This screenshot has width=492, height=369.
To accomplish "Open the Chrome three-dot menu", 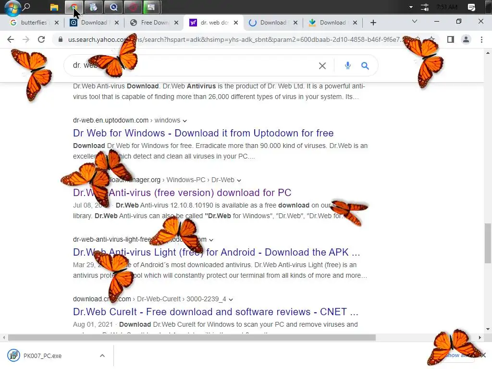I will pyautogui.click(x=481, y=39).
